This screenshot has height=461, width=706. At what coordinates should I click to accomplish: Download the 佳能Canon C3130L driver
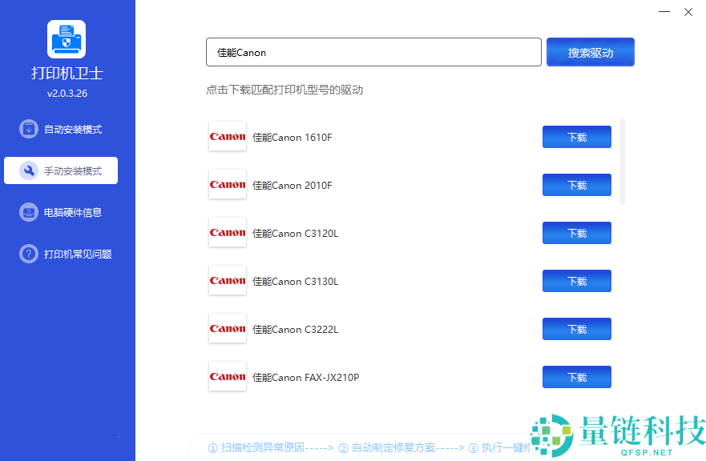coord(577,281)
